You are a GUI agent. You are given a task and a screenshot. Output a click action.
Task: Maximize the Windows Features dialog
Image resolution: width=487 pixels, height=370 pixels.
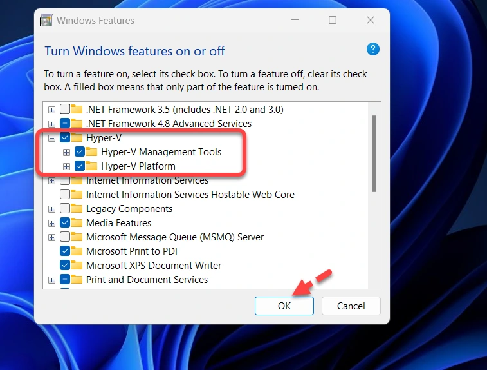[333, 20]
